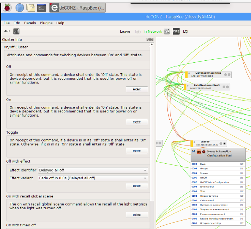The image size is (251, 229).
Task: Select the 000A Time cluster
Action: 218,191
